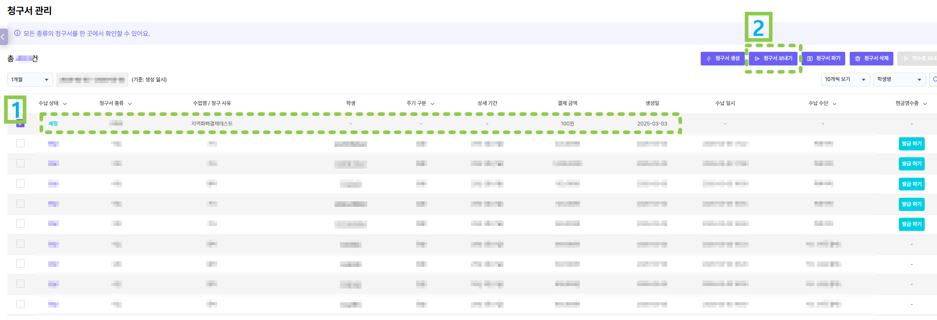Click the 수업명 / 청구 사유 column header

pyautogui.click(x=212, y=103)
